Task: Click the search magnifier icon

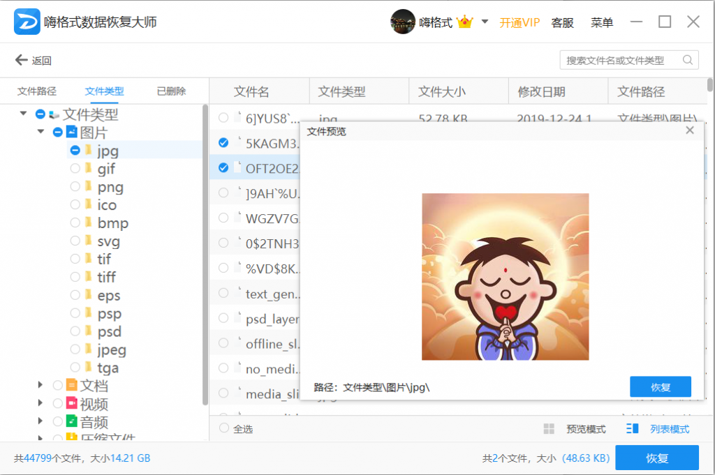Action: coord(688,60)
